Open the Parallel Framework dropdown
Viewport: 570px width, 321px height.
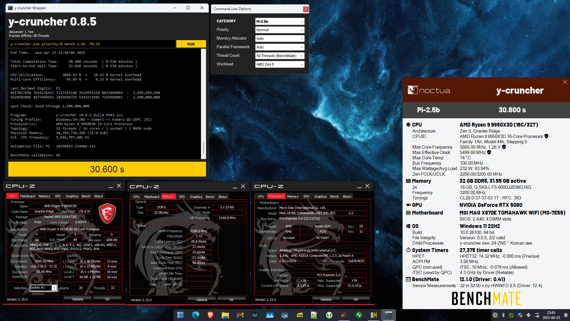tap(280, 47)
